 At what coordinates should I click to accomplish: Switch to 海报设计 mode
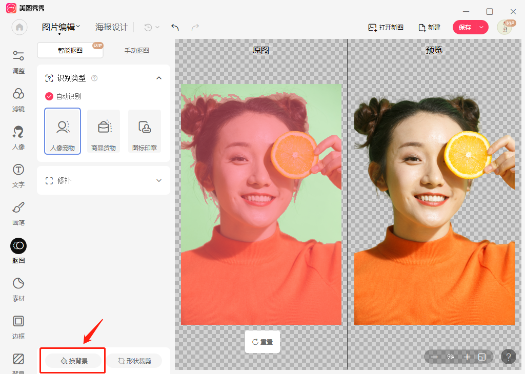point(111,27)
